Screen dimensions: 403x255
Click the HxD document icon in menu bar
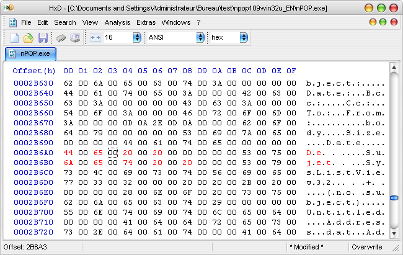[12, 22]
